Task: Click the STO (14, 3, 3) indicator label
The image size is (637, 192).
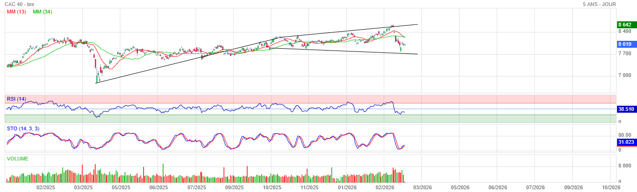Action: tap(23, 128)
